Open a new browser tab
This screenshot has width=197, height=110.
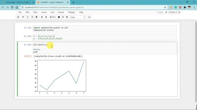click(73, 2)
